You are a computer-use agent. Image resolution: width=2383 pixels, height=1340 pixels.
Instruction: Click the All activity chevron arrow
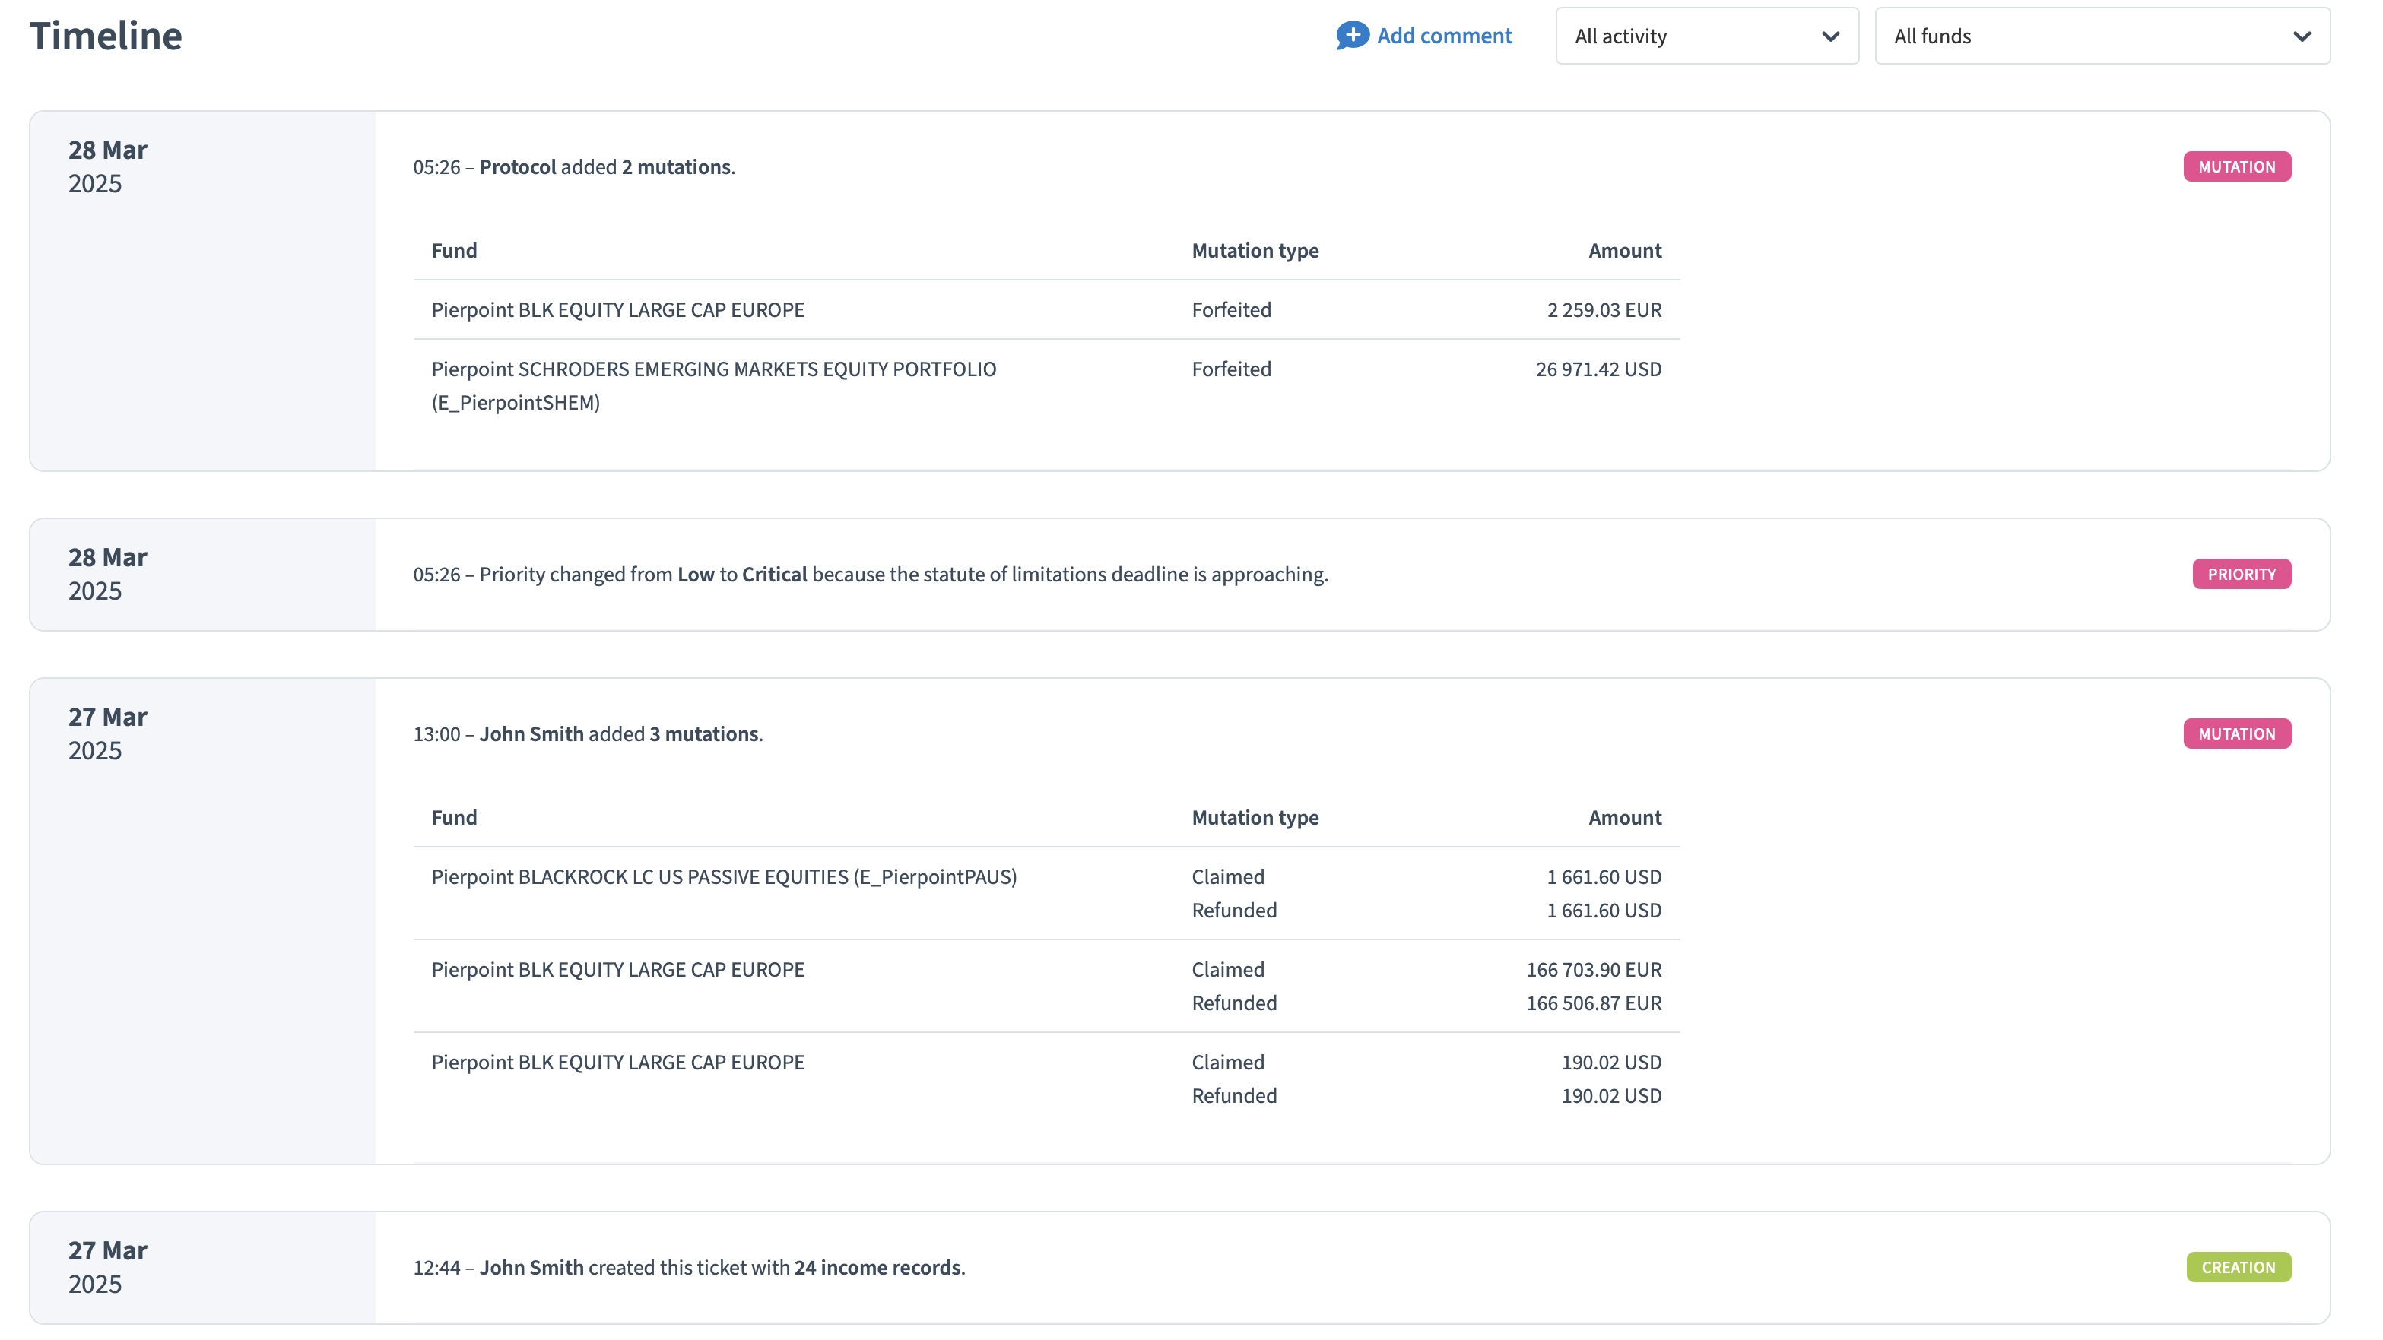pyautogui.click(x=1829, y=37)
